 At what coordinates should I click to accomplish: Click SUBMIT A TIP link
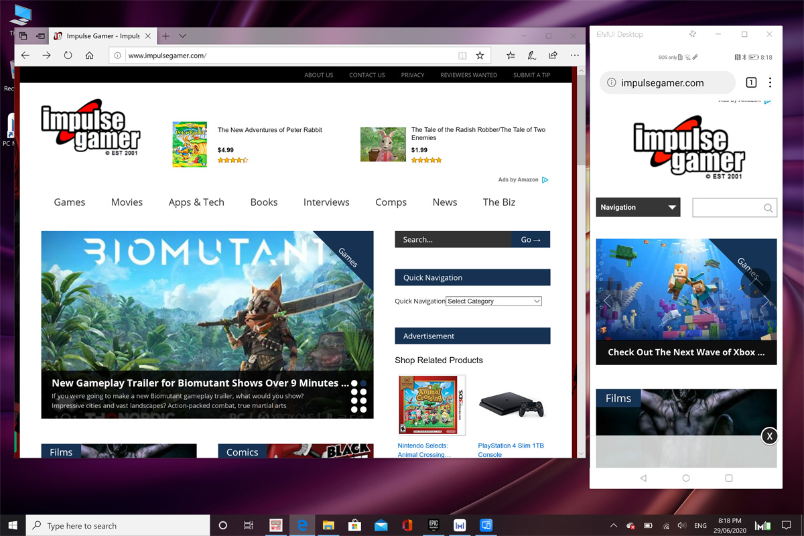[532, 75]
